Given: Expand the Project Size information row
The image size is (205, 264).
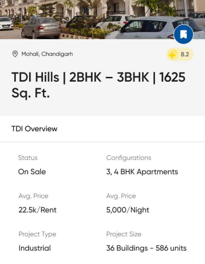Looking at the screenshot, I should 124,234.
